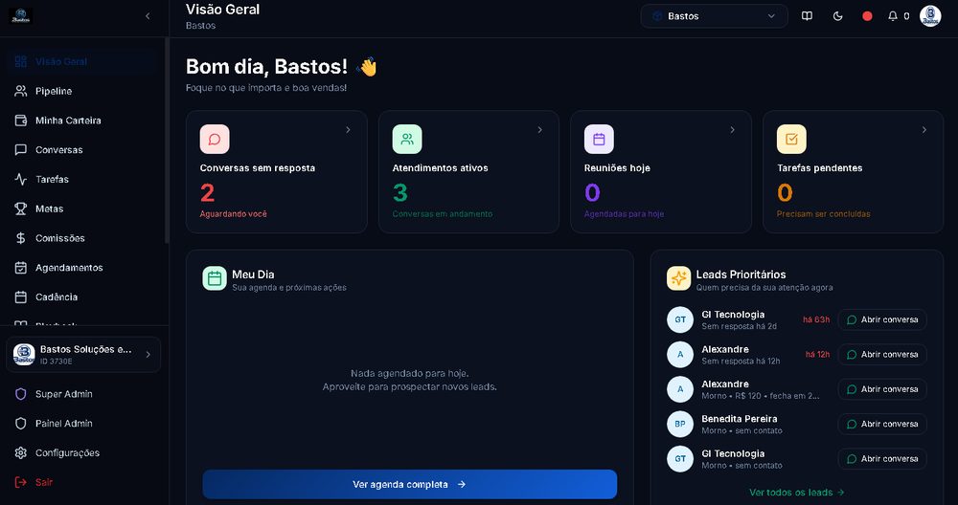Screen dimensions: 958x505
Task: Click the Reuniões hoje calendar icon
Action: pyautogui.click(x=599, y=139)
